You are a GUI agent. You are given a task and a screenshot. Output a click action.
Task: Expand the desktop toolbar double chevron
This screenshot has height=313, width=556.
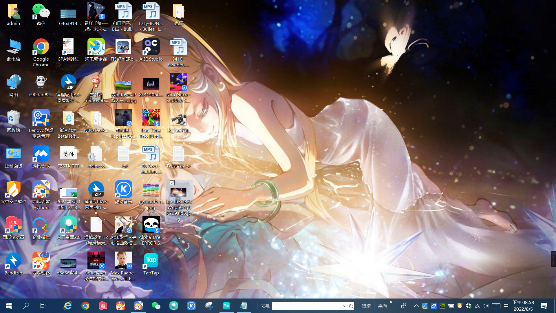pos(391,302)
